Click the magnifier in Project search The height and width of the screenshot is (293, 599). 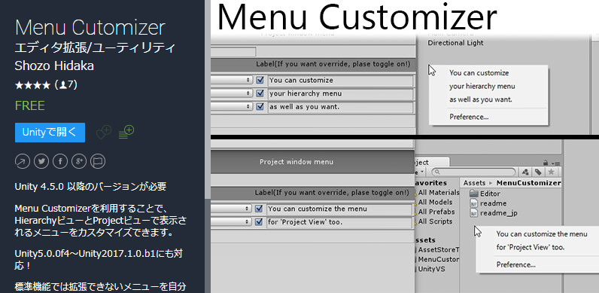pos(437,172)
